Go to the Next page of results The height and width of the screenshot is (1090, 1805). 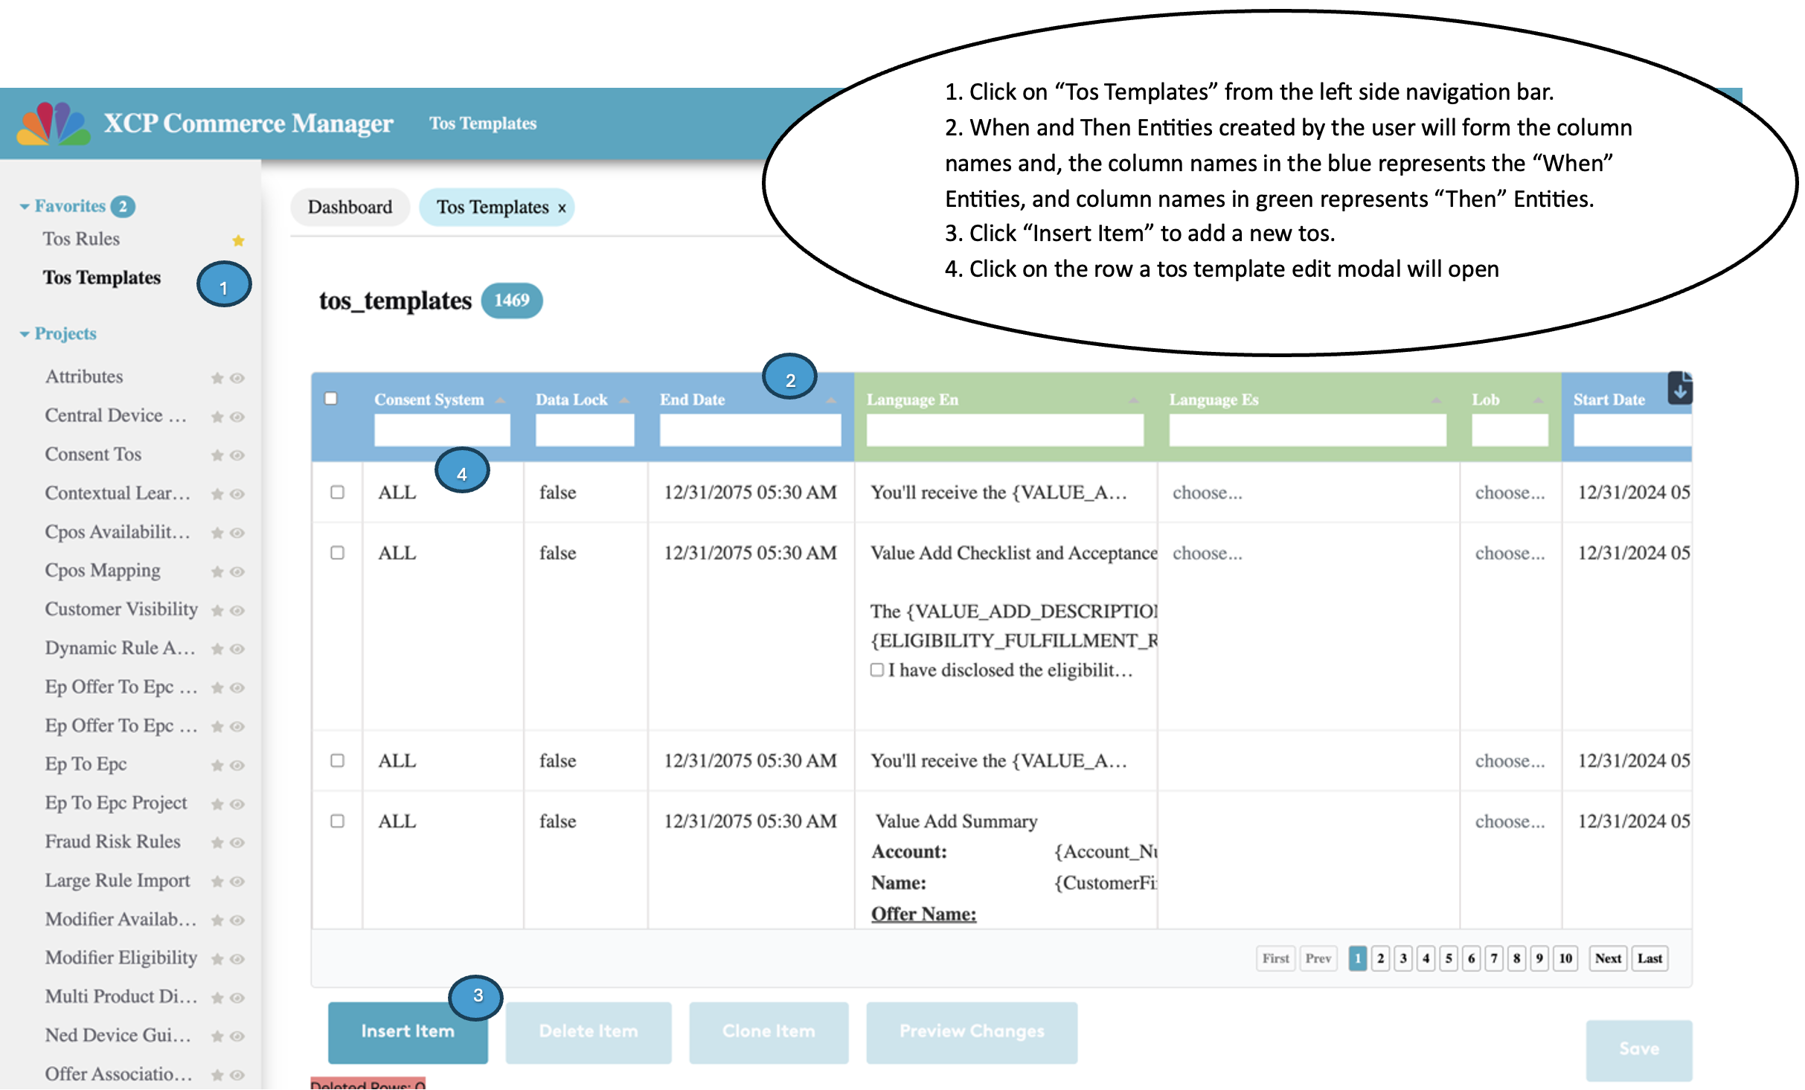[1608, 959]
